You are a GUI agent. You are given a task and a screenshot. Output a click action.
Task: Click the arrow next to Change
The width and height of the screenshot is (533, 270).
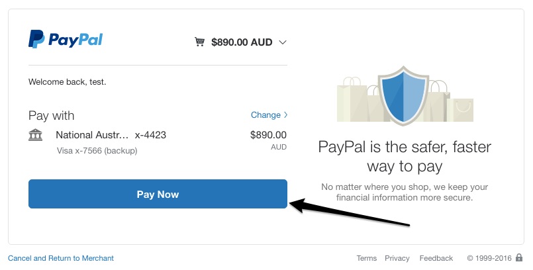tap(285, 114)
